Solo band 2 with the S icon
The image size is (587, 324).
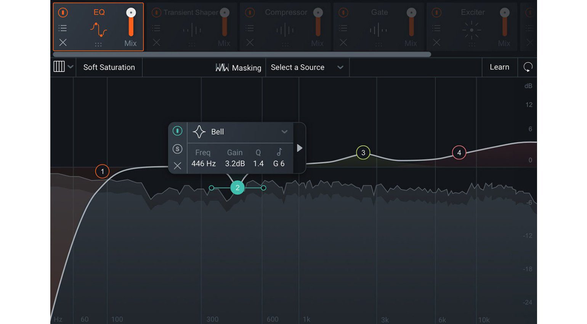point(177,149)
